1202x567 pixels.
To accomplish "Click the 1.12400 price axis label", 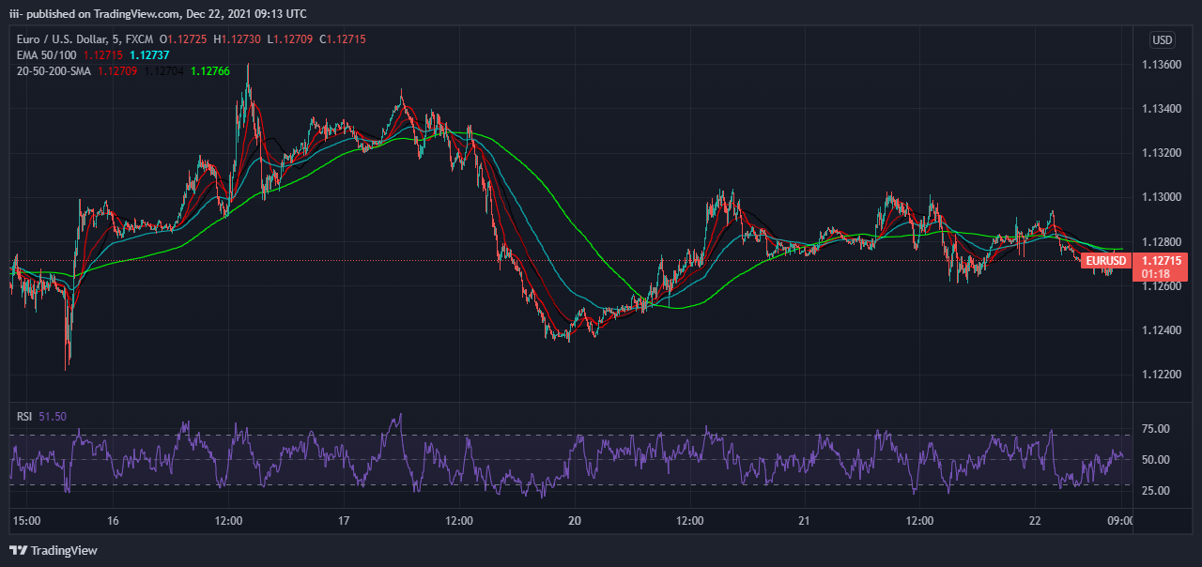I will click(1161, 330).
